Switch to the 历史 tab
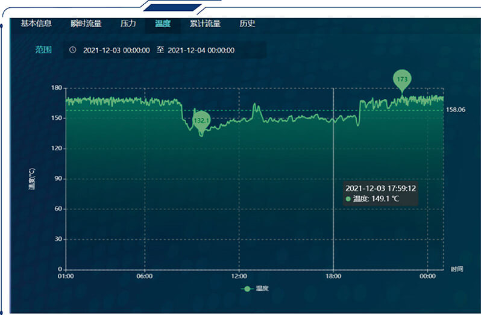 pos(247,23)
